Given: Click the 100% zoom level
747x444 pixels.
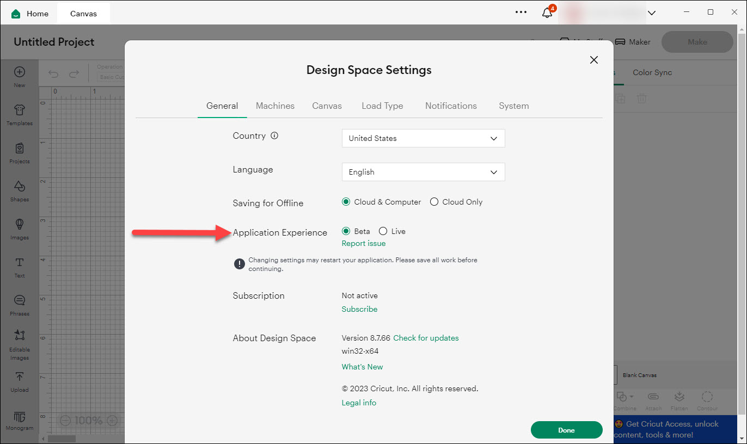Looking at the screenshot, I should pyautogui.click(x=89, y=421).
